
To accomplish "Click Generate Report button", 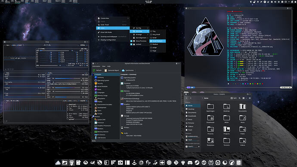I will point(112,70).
